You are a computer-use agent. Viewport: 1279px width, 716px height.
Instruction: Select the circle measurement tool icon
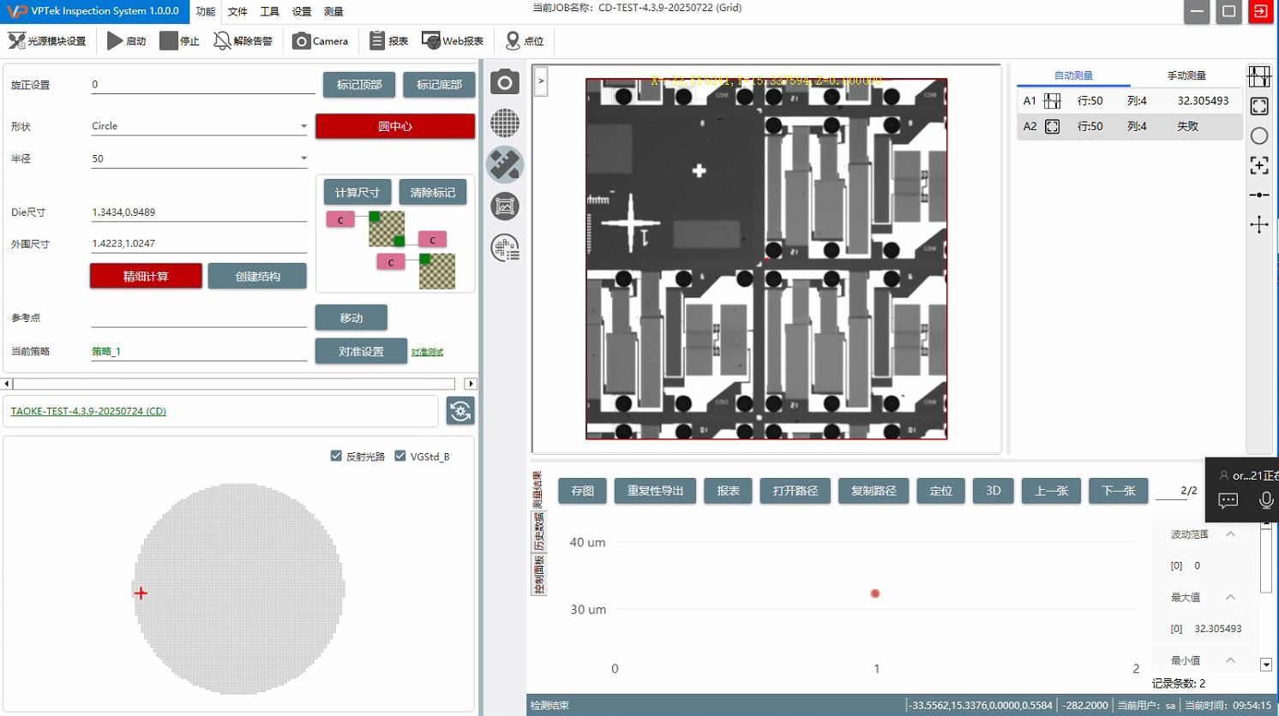pos(1258,136)
